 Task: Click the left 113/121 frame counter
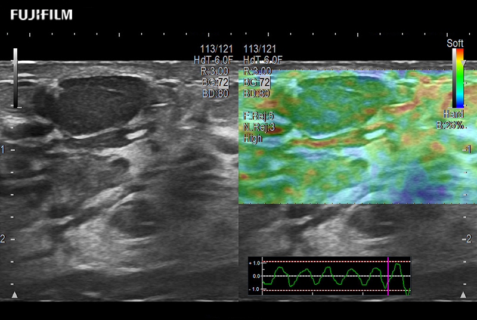[216, 49]
